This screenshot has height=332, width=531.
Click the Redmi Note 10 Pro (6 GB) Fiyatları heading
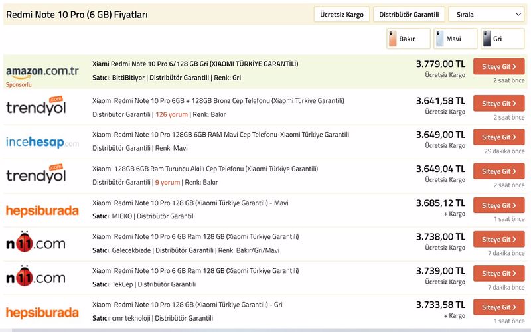[x=77, y=15]
